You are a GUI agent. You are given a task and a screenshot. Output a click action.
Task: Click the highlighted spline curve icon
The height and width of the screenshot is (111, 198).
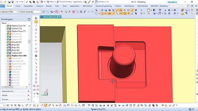tap(121, 14)
